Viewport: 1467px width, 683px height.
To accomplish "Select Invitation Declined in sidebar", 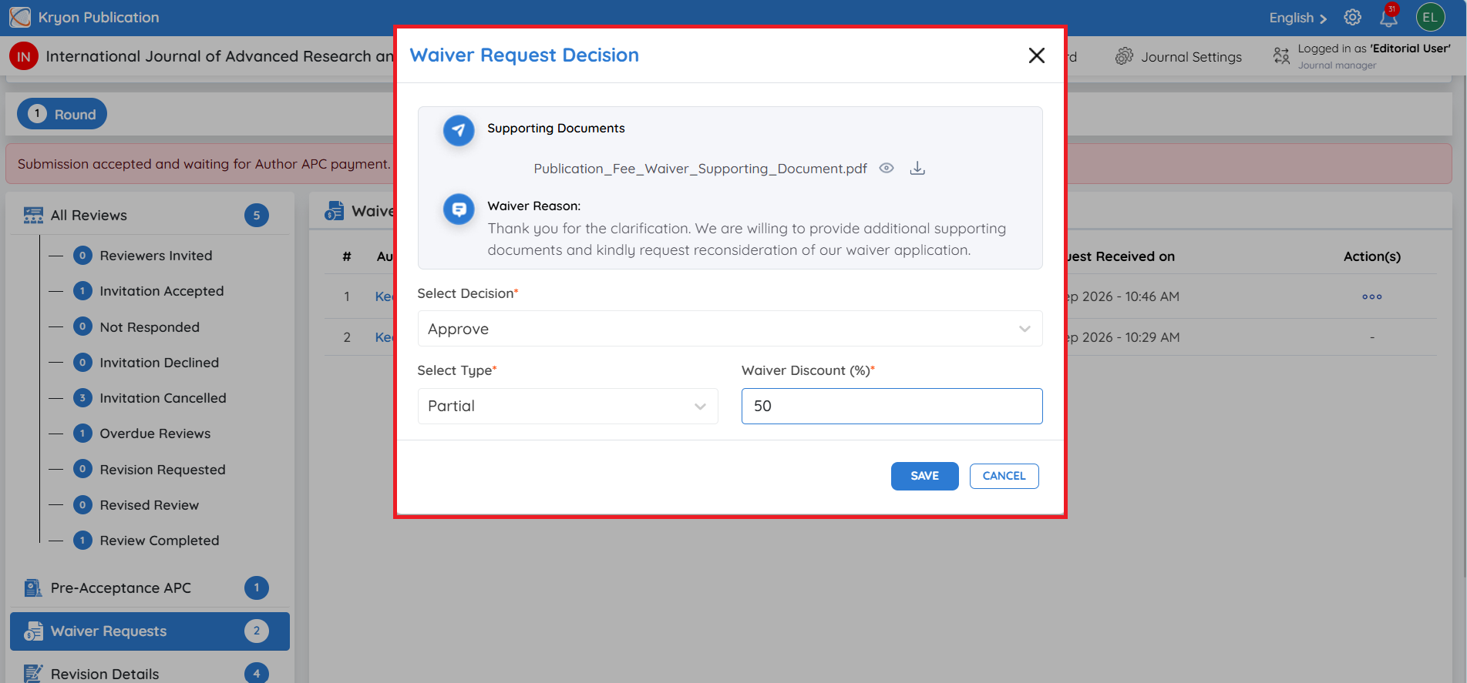I will pyautogui.click(x=160, y=363).
